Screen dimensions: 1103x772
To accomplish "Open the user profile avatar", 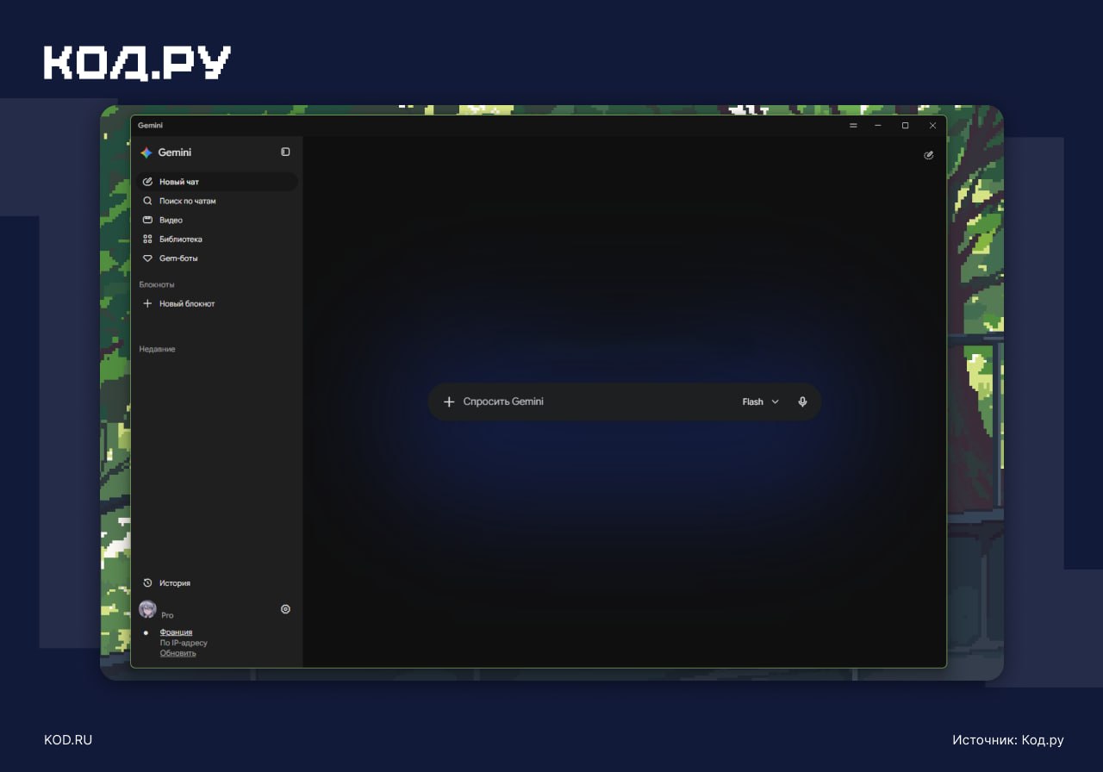I will [147, 609].
